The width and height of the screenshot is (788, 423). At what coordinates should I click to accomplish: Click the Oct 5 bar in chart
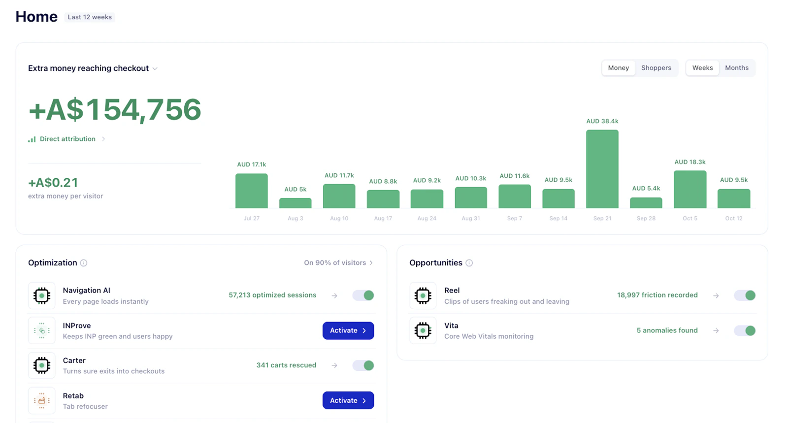pyautogui.click(x=690, y=190)
